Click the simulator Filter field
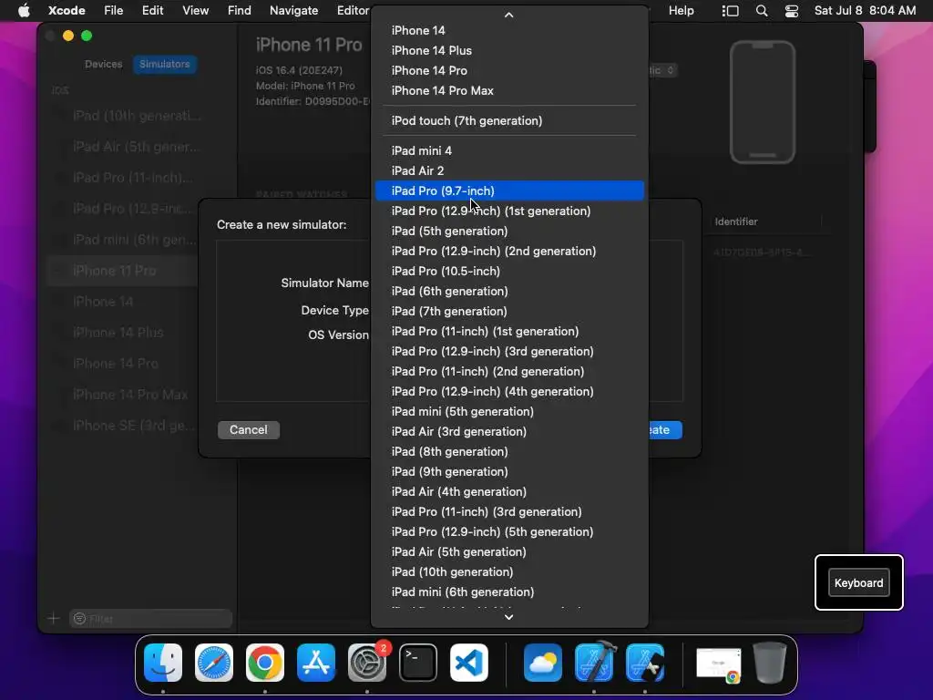The width and height of the screenshot is (933, 700). (150, 619)
